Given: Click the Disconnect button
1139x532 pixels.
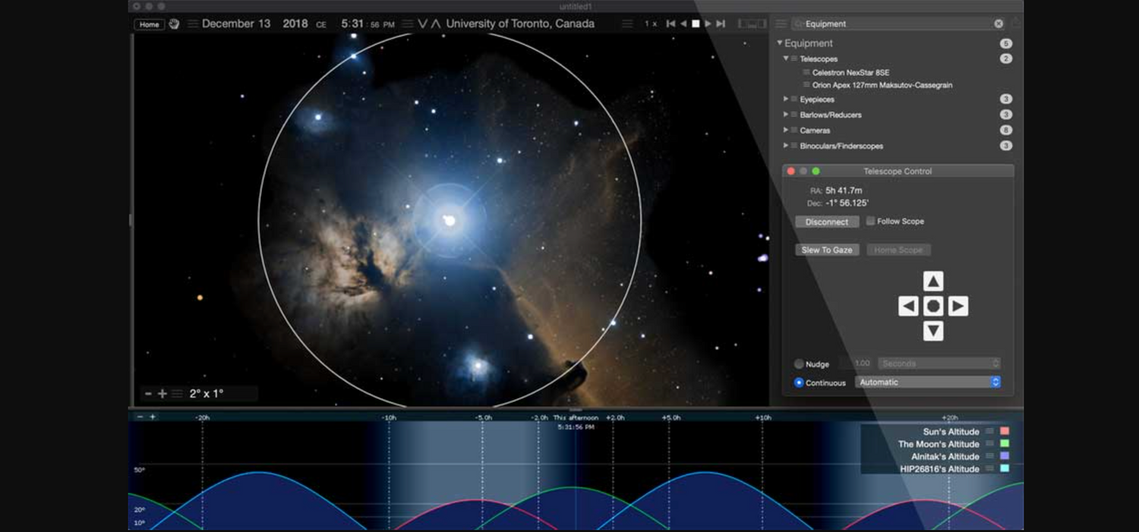Looking at the screenshot, I should (827, 222).
